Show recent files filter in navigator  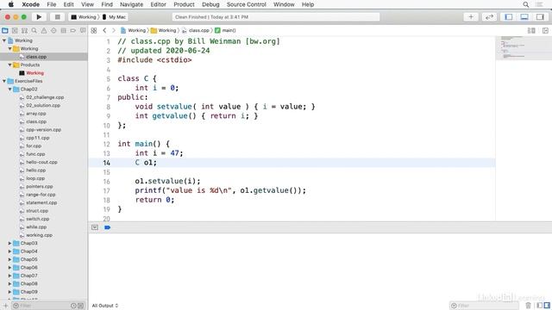(73, 306)
